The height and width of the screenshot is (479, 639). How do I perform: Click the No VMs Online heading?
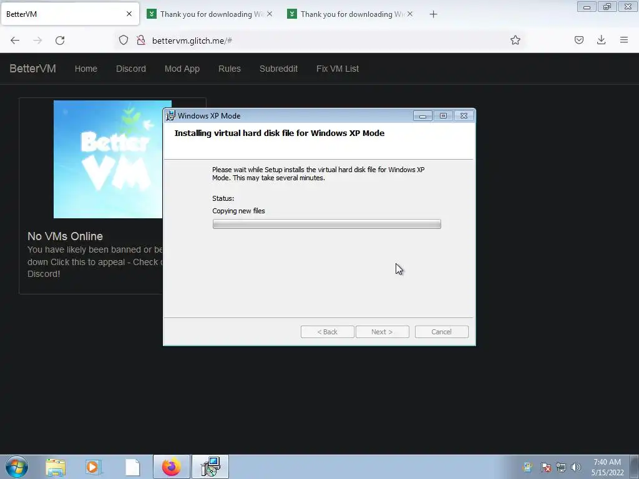65,236
